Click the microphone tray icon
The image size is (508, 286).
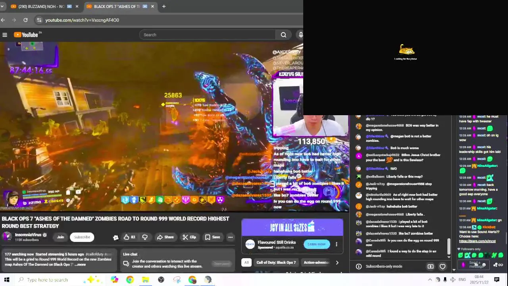point(445,280)
